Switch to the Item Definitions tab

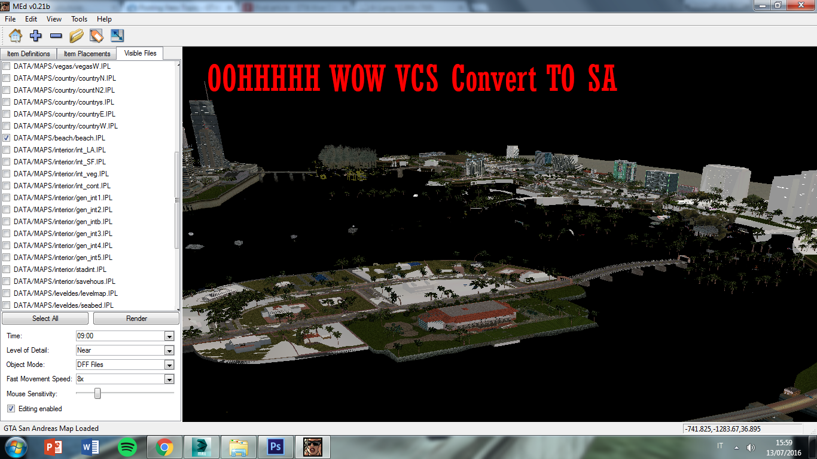pyautogui.click(x=29, y=54)
